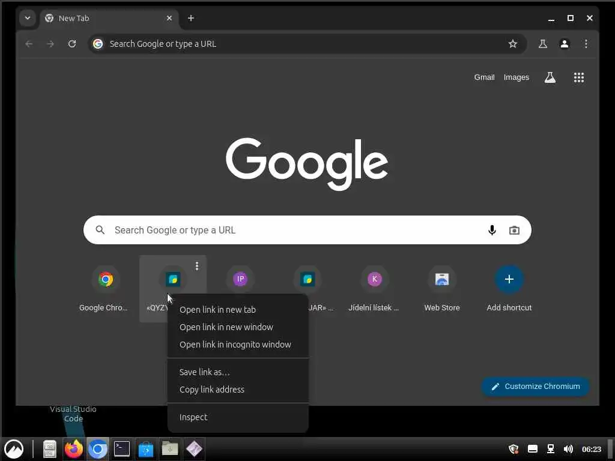The width and height of the screenshot is (615, 461).
Task: Open a new tab with plus button
Action: (191, 18)
